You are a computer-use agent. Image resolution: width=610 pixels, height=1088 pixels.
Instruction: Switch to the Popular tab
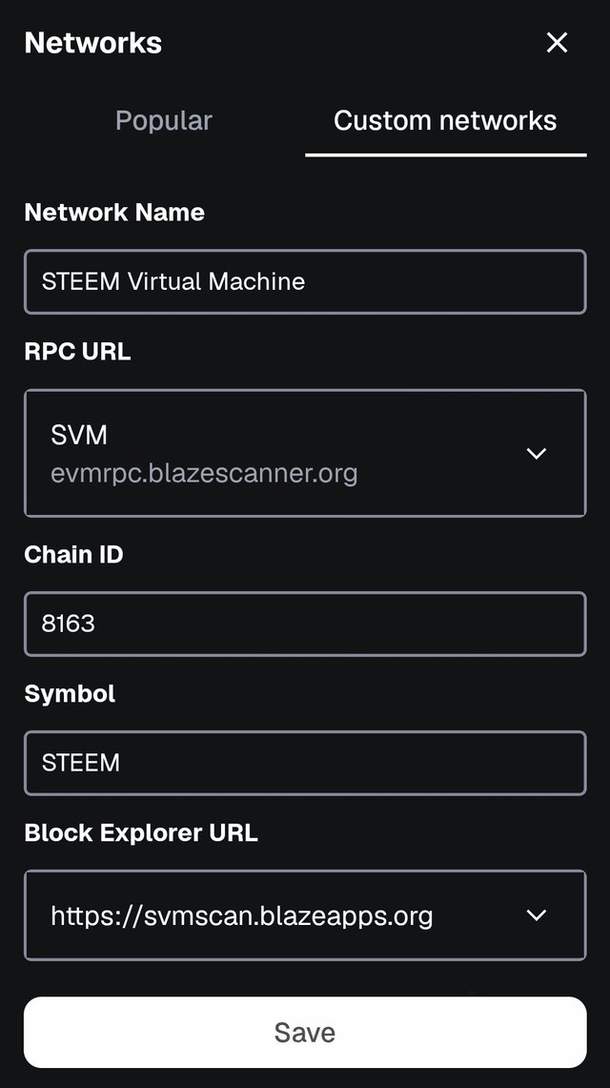pyautogui.click(x=164, y=121)
